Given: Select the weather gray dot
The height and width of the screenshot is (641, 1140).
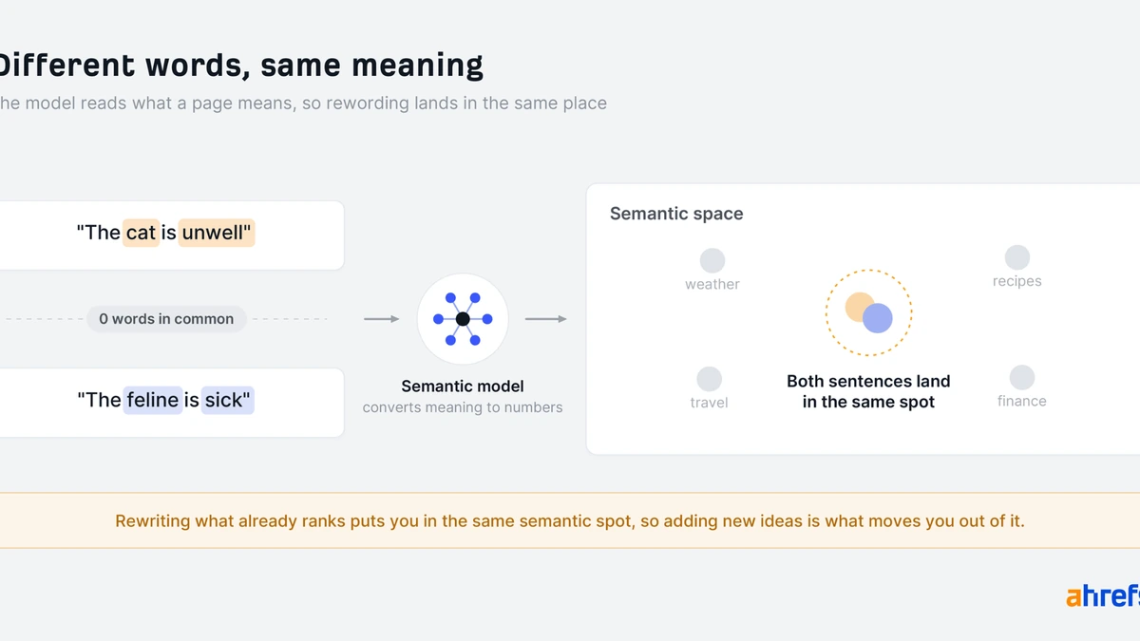Looking at the screenshot, I should [712, 260].
